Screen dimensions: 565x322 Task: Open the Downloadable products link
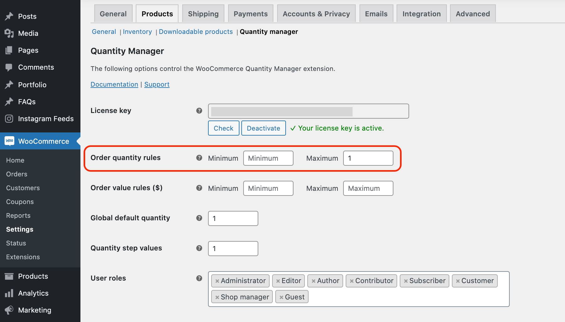point(196,32)
